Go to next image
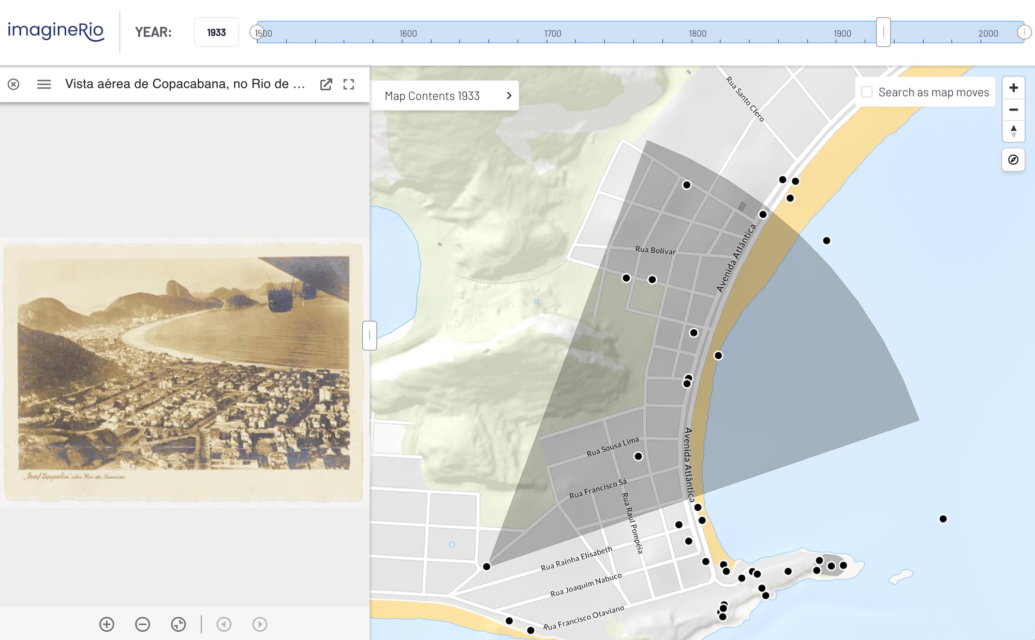 click(260, 624)
